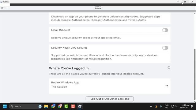The height and width of the screenshot is (110, 196).
Task: Open the first Chrome icon in taskbar
Action: click(53, 106)
